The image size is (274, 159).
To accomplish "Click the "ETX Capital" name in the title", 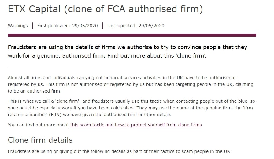I will (34, 9).
